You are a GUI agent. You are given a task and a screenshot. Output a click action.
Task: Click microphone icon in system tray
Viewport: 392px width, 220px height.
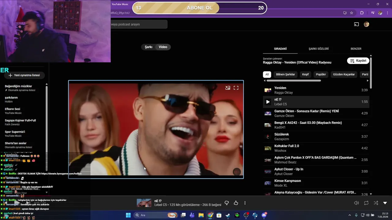356,215
